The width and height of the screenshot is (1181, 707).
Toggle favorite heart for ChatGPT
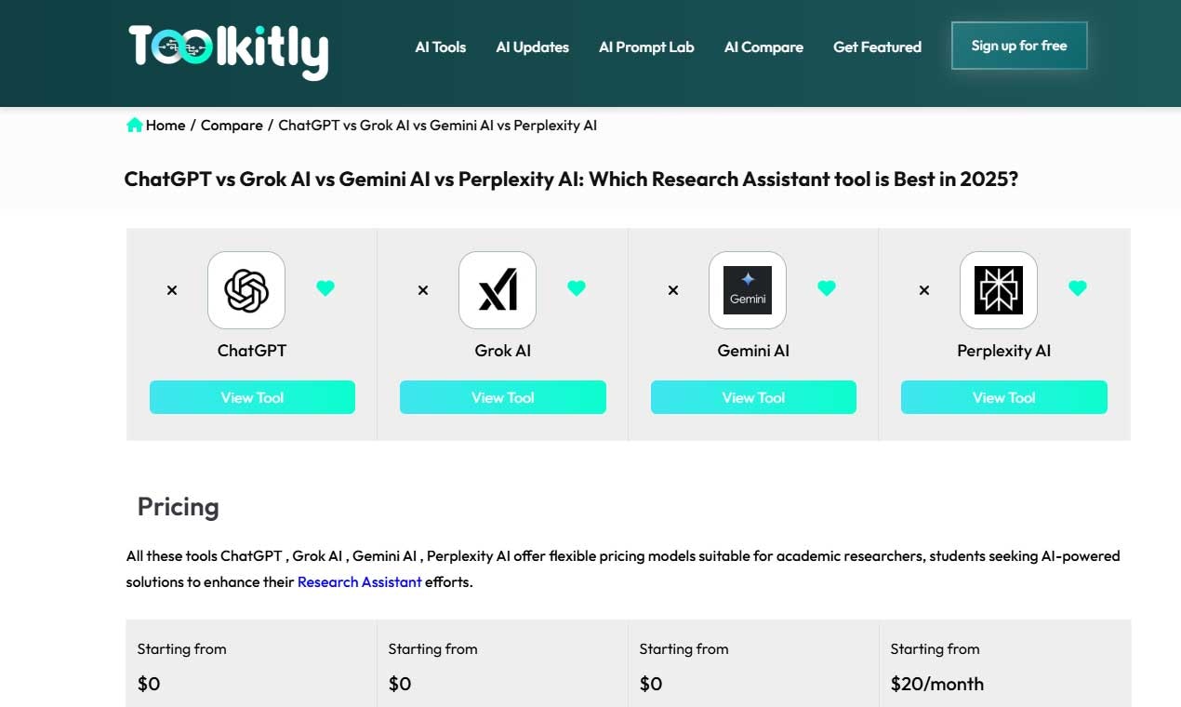tap(325, 288)
